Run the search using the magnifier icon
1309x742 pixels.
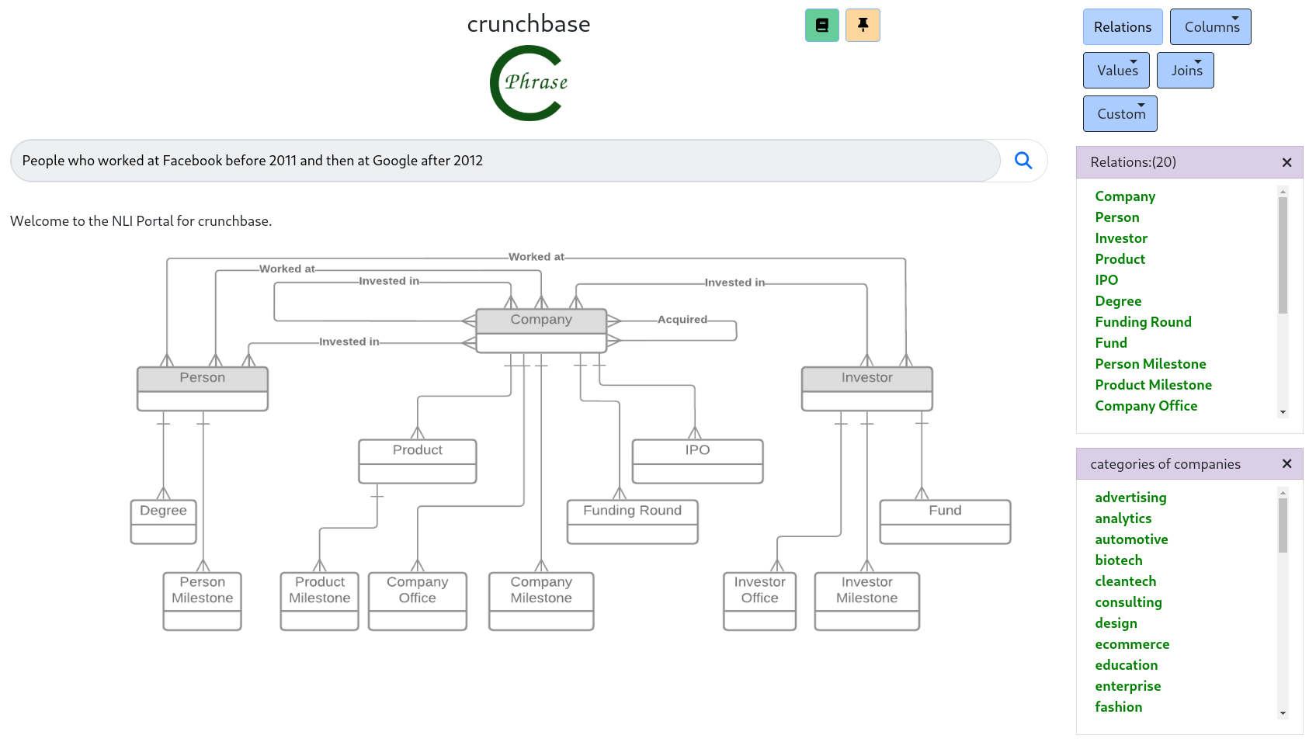1023,161
